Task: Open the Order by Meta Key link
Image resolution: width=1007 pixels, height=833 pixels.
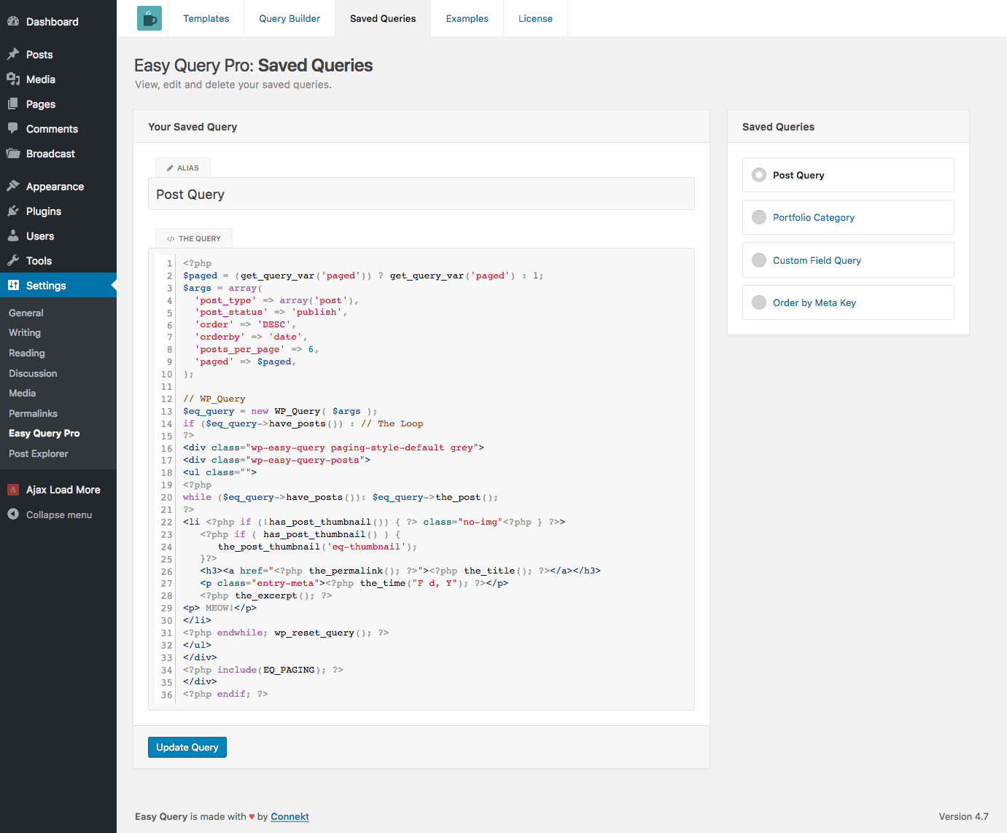Action: (814, 302)
